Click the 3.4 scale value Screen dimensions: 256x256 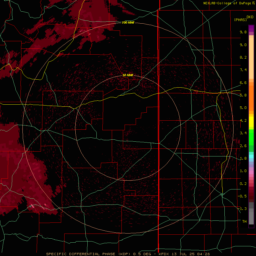pyautogui.click(x=243, y=133)
